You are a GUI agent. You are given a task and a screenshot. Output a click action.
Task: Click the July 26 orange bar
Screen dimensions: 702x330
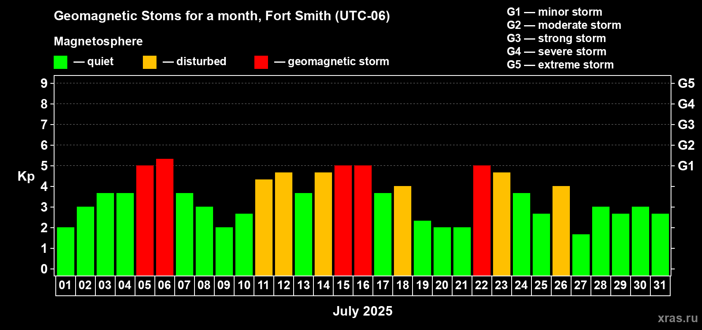point(561,231)
